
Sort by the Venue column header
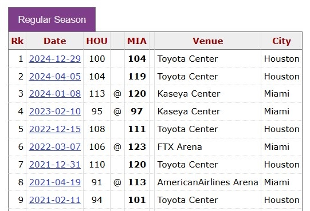(x=208, y=41)
